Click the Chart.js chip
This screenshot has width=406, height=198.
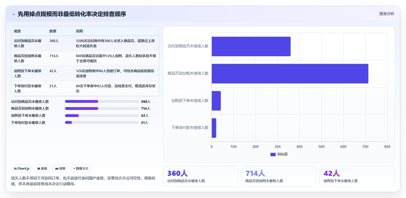[22, 168]
